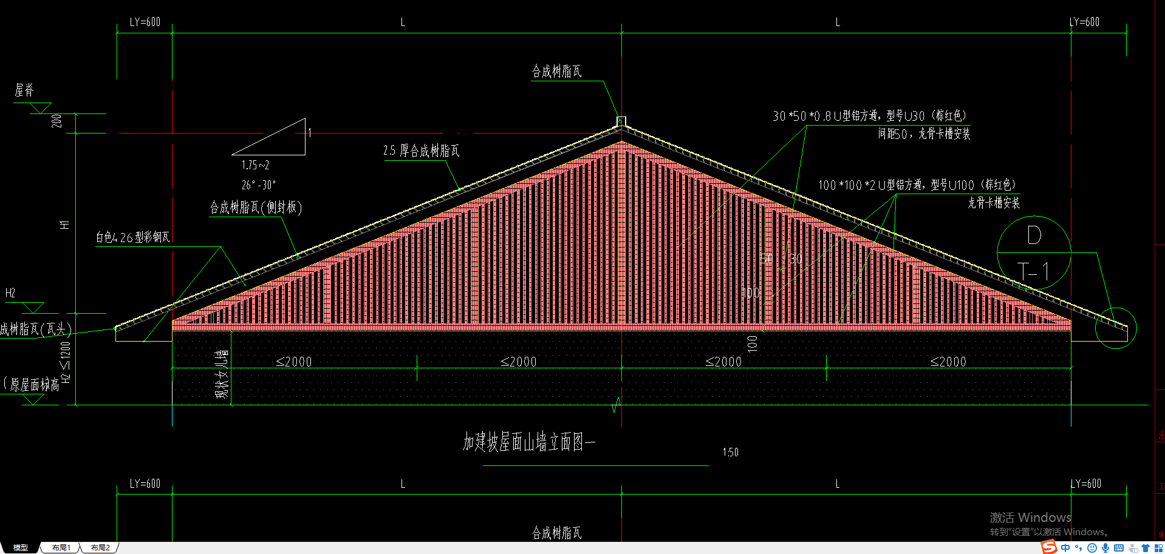
Task: Select the slope triangle symbol
Action: (268, 137)
